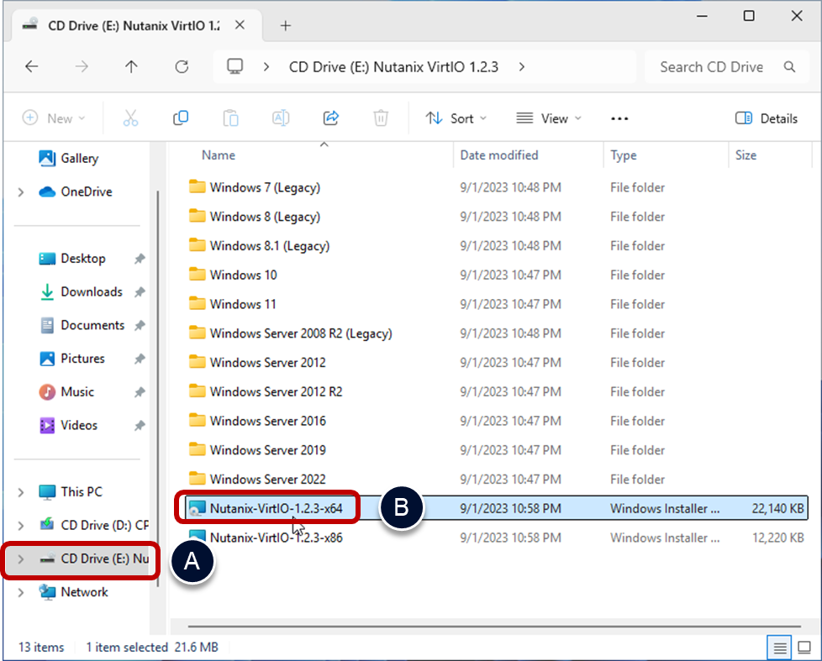822x661 pixels.
Task: Expand the OneDrive tree node
Action: [21, 192]
